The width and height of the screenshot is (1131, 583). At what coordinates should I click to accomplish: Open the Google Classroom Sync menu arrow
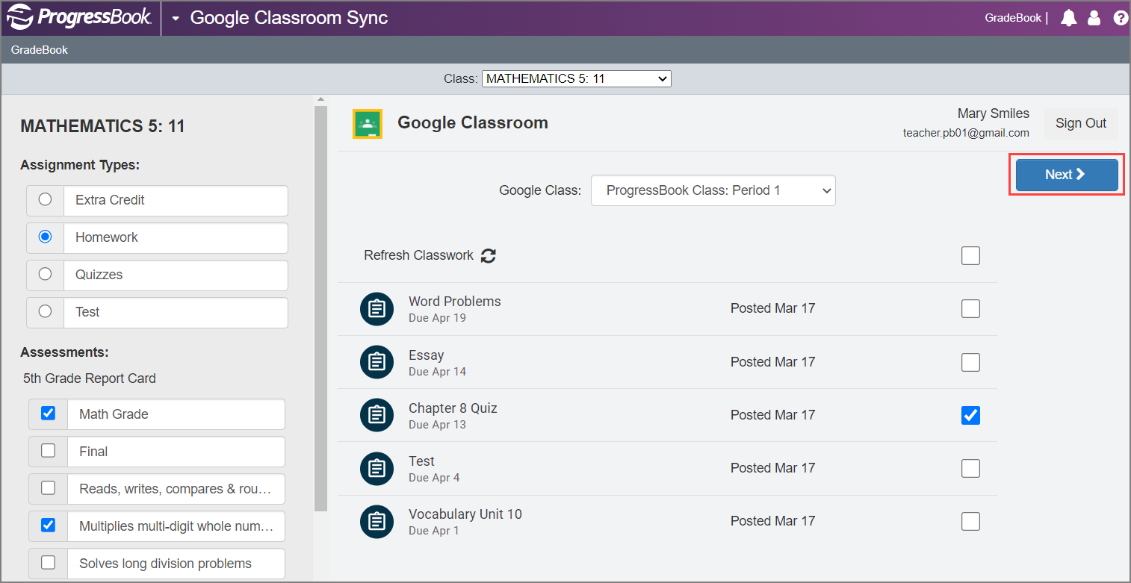coord(176,19)
